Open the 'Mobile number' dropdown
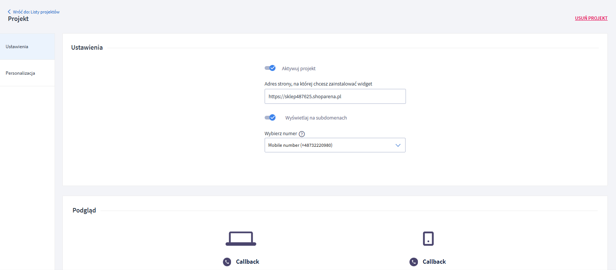This screenshot has height=270, width=616. tap(329, 145)
